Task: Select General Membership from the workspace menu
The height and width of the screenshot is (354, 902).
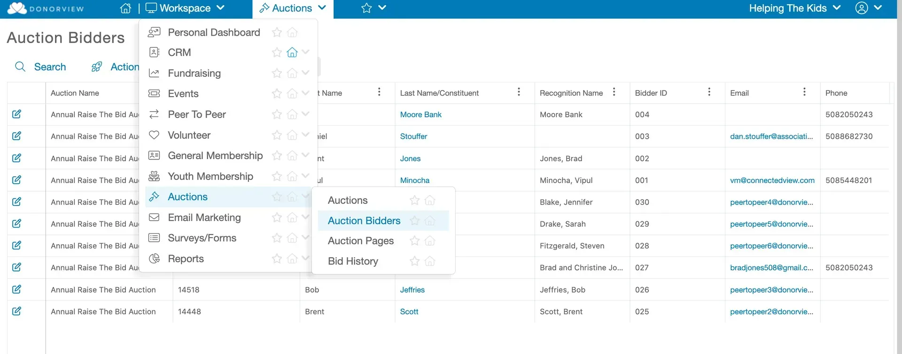Action: pyautogui.click(x=215, y=156)
